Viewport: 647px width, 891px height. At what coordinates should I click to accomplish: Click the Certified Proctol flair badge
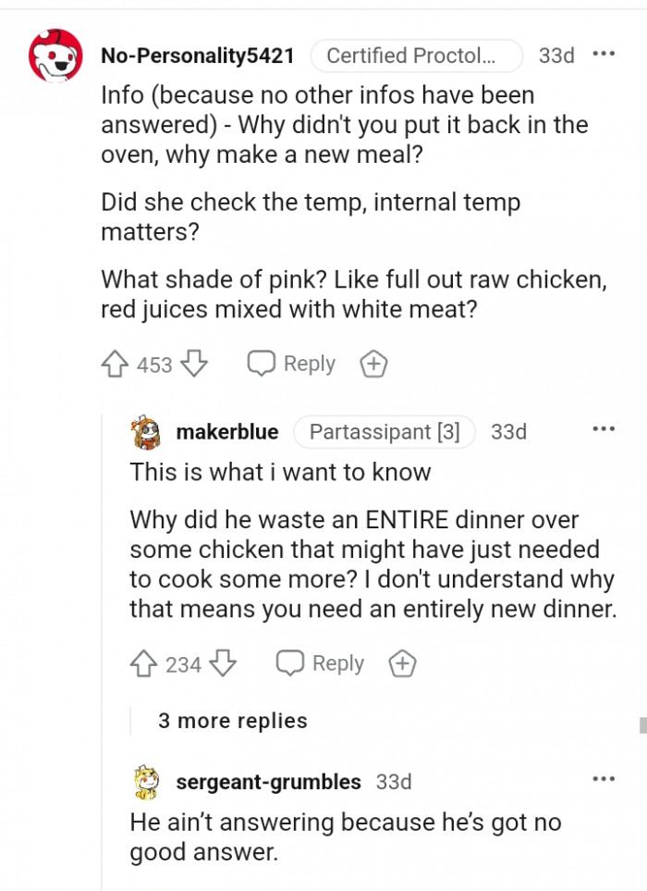tap(417, 56)
